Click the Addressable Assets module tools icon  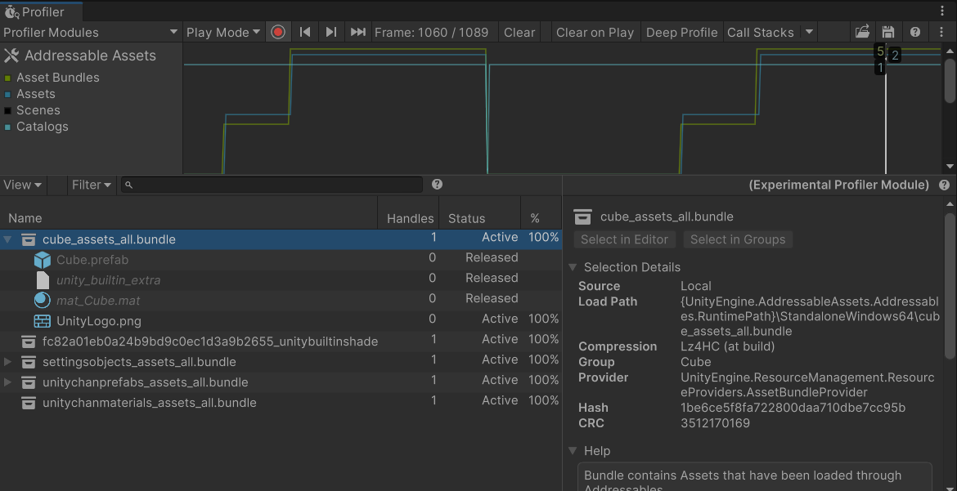tap(11, 56)
